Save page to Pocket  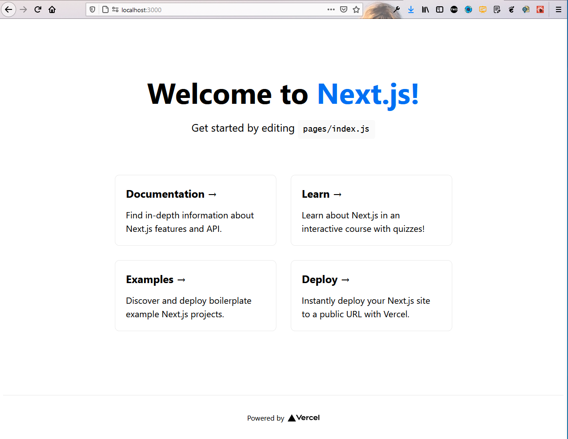tap(344, 9)
